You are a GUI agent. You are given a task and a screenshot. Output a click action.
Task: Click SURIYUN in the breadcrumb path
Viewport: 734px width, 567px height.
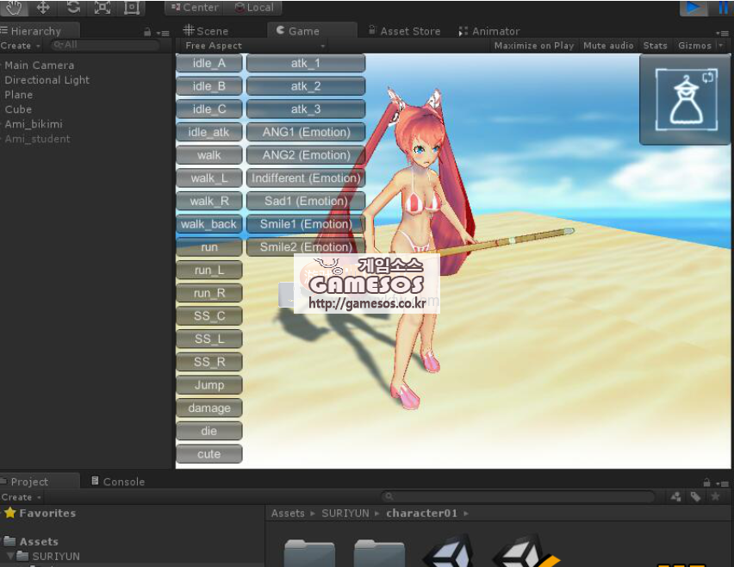(345, 514)
